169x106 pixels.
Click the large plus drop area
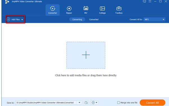(x=86, y=55)
